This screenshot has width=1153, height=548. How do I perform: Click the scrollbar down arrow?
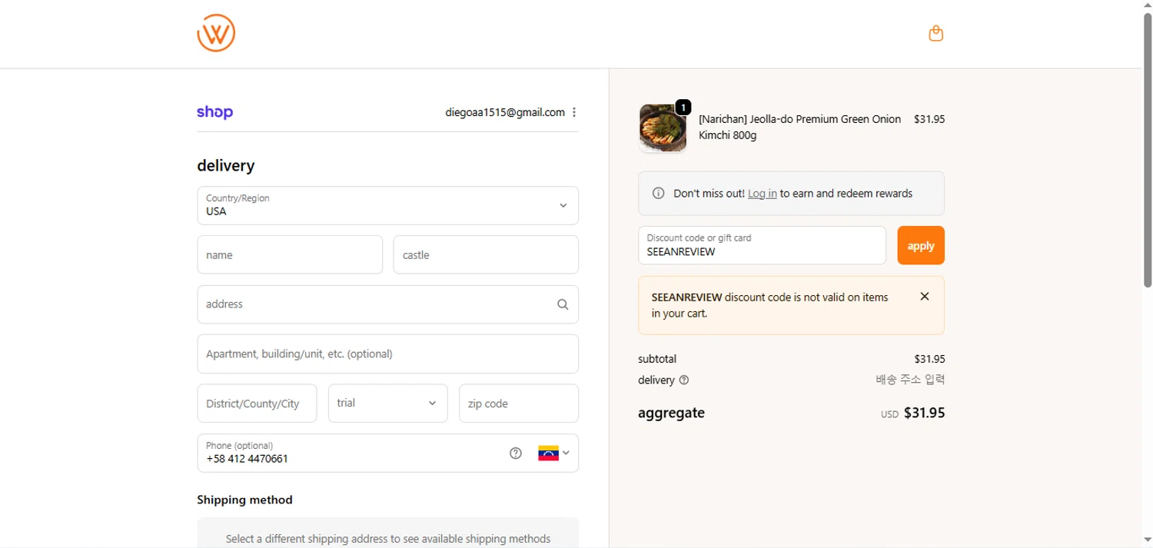[1148, 540]
